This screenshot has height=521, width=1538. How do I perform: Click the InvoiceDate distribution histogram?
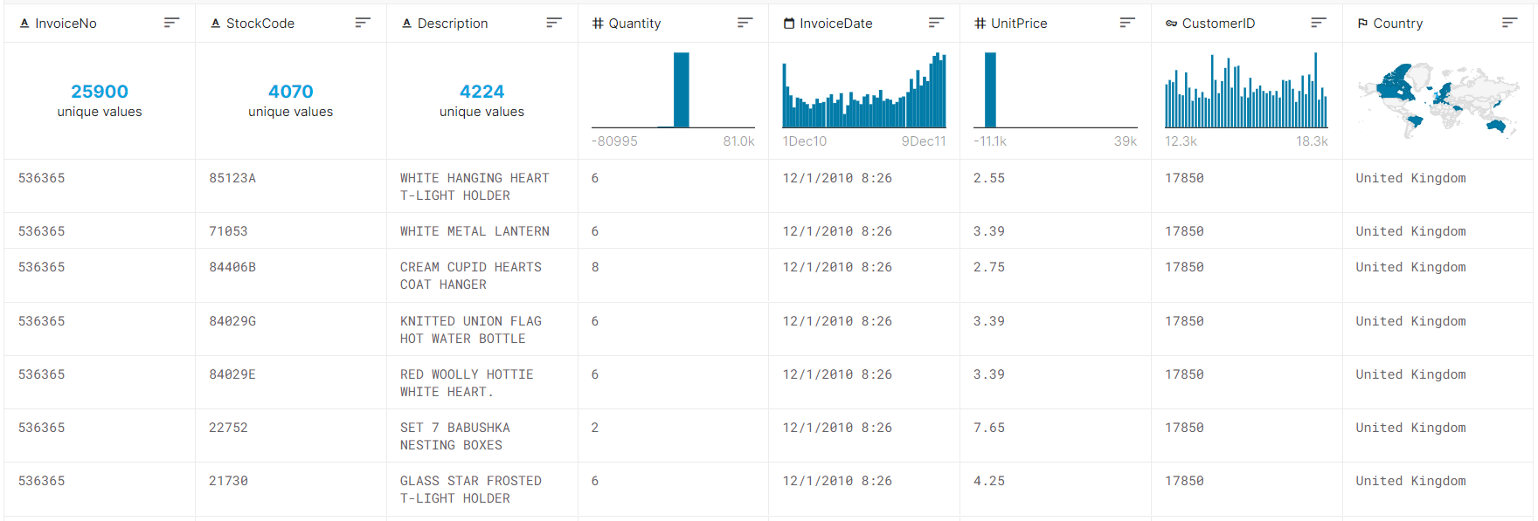click(x=863, y=94)
